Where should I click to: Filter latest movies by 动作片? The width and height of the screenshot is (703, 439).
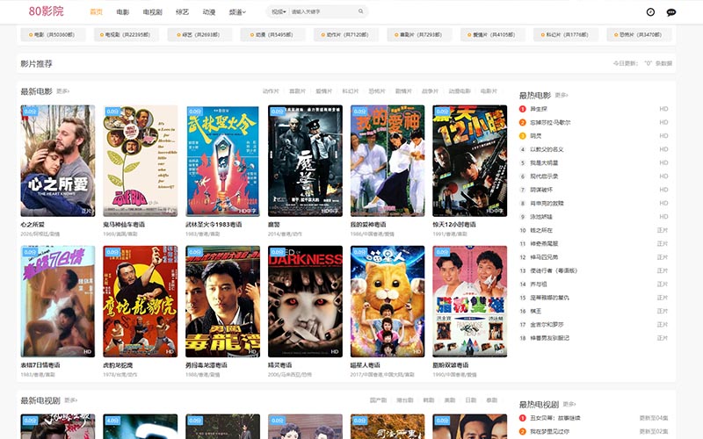coord(271,91)
